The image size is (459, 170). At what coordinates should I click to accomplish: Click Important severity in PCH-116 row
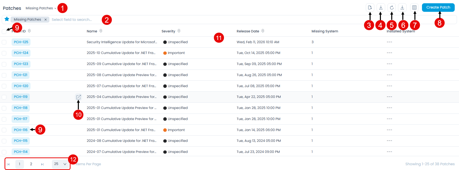coord(174,130)
